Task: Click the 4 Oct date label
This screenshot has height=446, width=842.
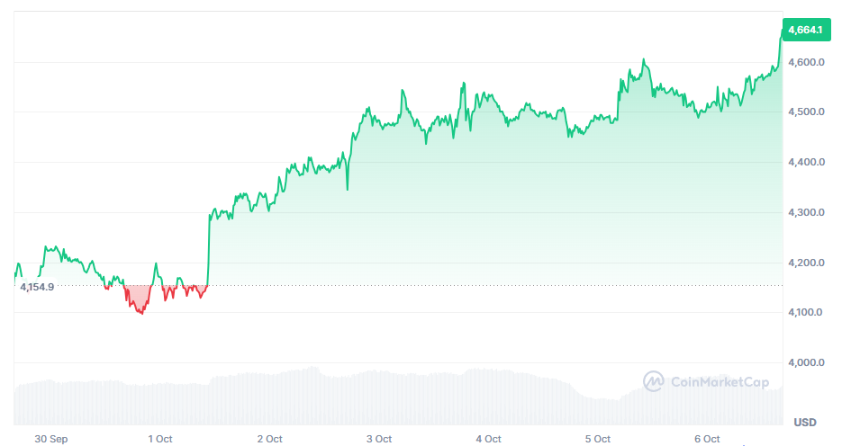Action: tap(489, 439)
